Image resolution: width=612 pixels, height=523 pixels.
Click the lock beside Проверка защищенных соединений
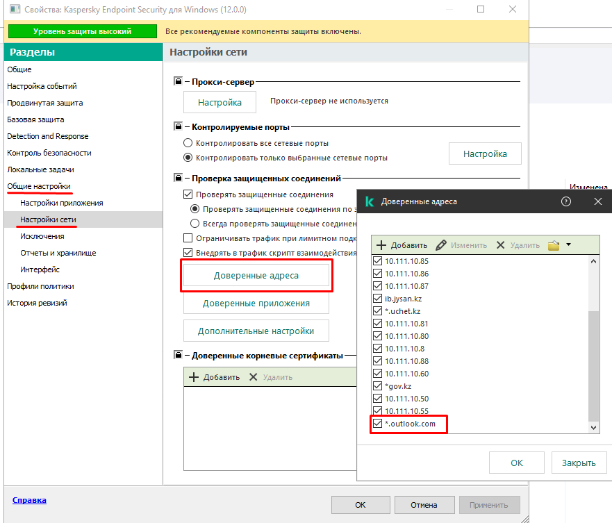pos(178,179)
